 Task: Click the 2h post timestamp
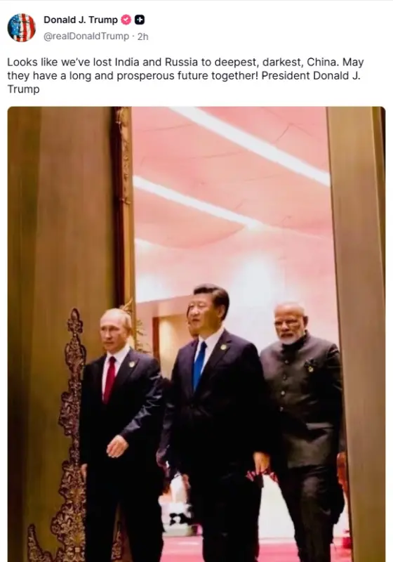(142, 37)
